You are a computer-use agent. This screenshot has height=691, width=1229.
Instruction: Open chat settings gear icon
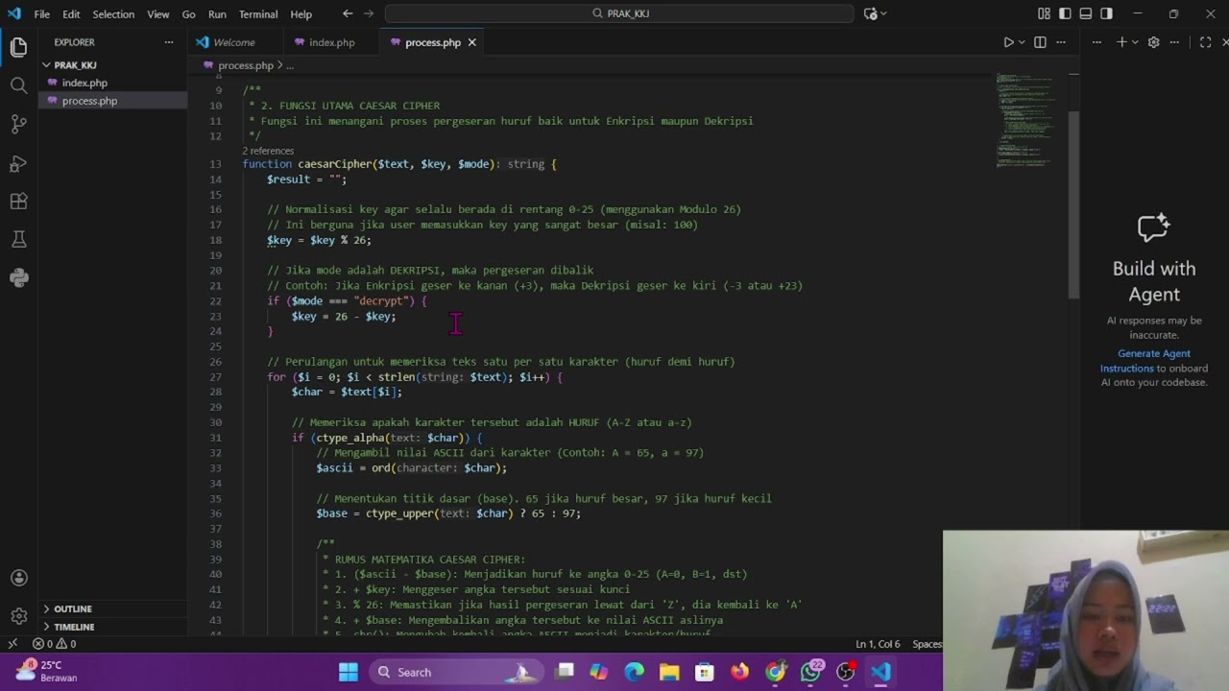[1154, 42]
